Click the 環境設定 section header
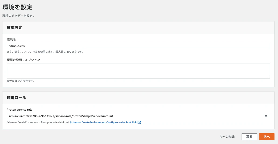Viewport: 278px width, 144px height. click(15, 28)
